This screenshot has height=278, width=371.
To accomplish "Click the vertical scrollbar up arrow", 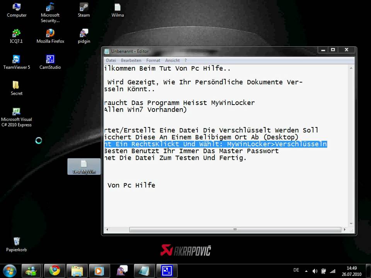I will click(x=351, y=68).
